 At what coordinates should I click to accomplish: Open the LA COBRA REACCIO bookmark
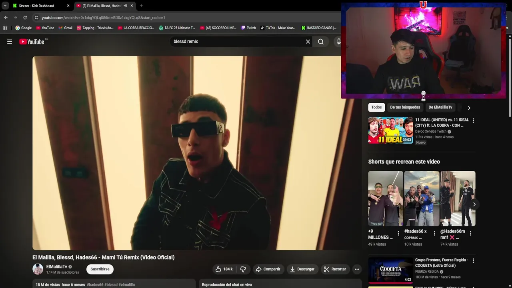pos(136,28)
